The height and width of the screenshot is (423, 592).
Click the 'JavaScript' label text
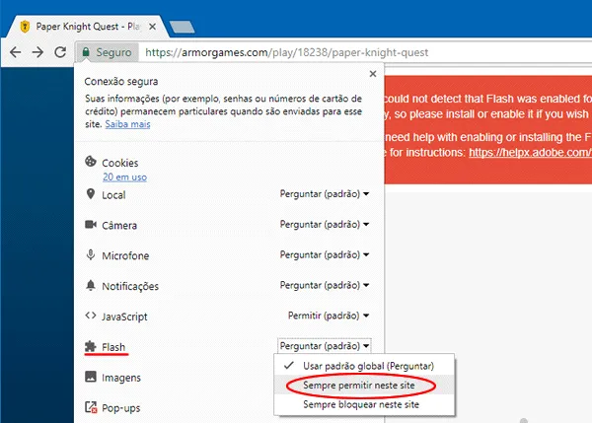124,317
